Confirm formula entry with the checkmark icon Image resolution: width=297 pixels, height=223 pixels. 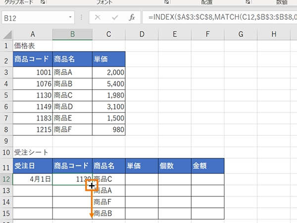115,17
